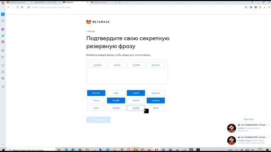Screen dimensions: 271x152
Task: Open first SCAMBUSTERS chat notification
Action: tap(248, 128)
